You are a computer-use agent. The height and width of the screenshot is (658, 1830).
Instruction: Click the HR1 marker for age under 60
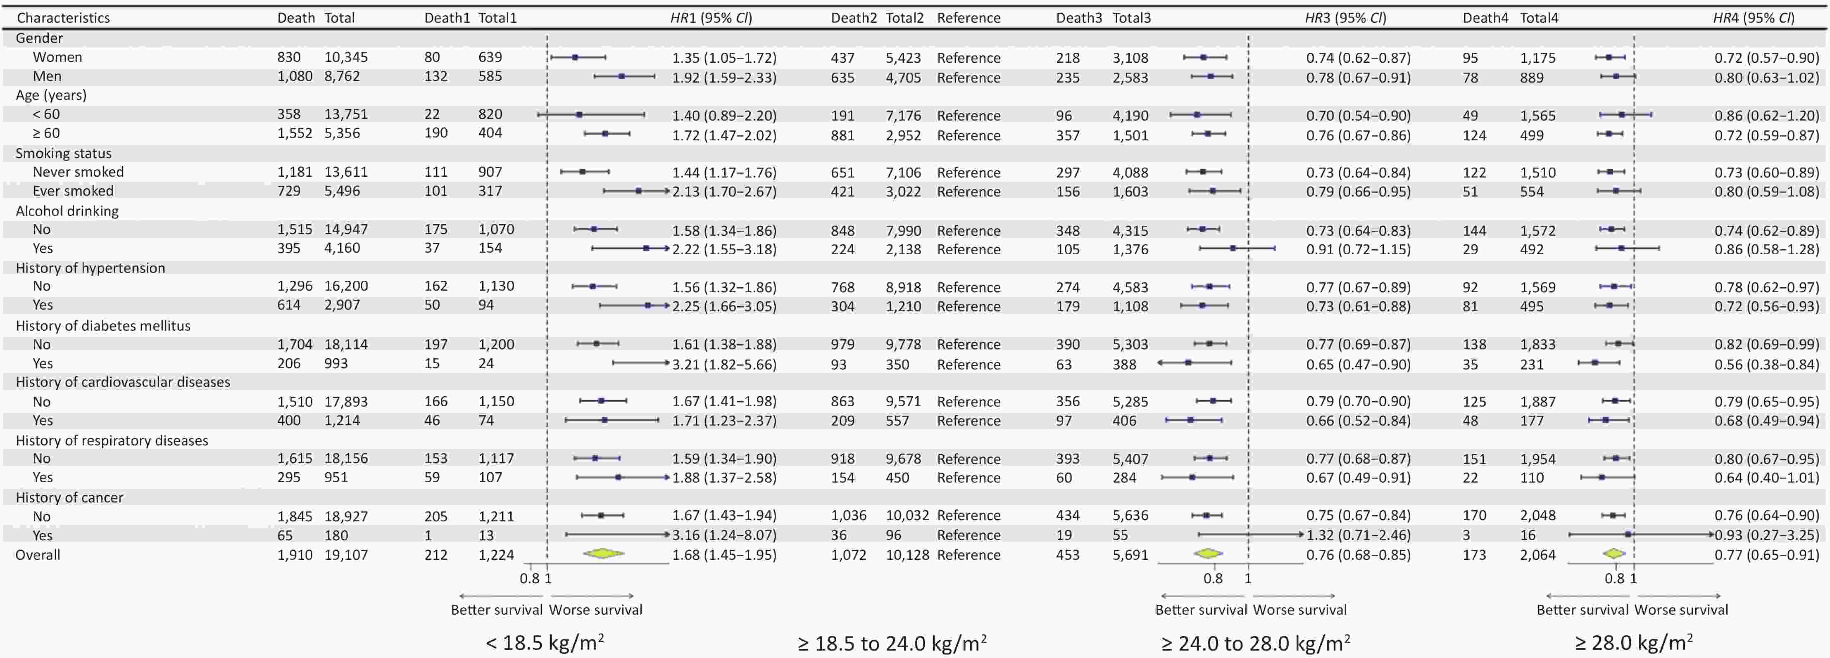click(x=579, y=114)
